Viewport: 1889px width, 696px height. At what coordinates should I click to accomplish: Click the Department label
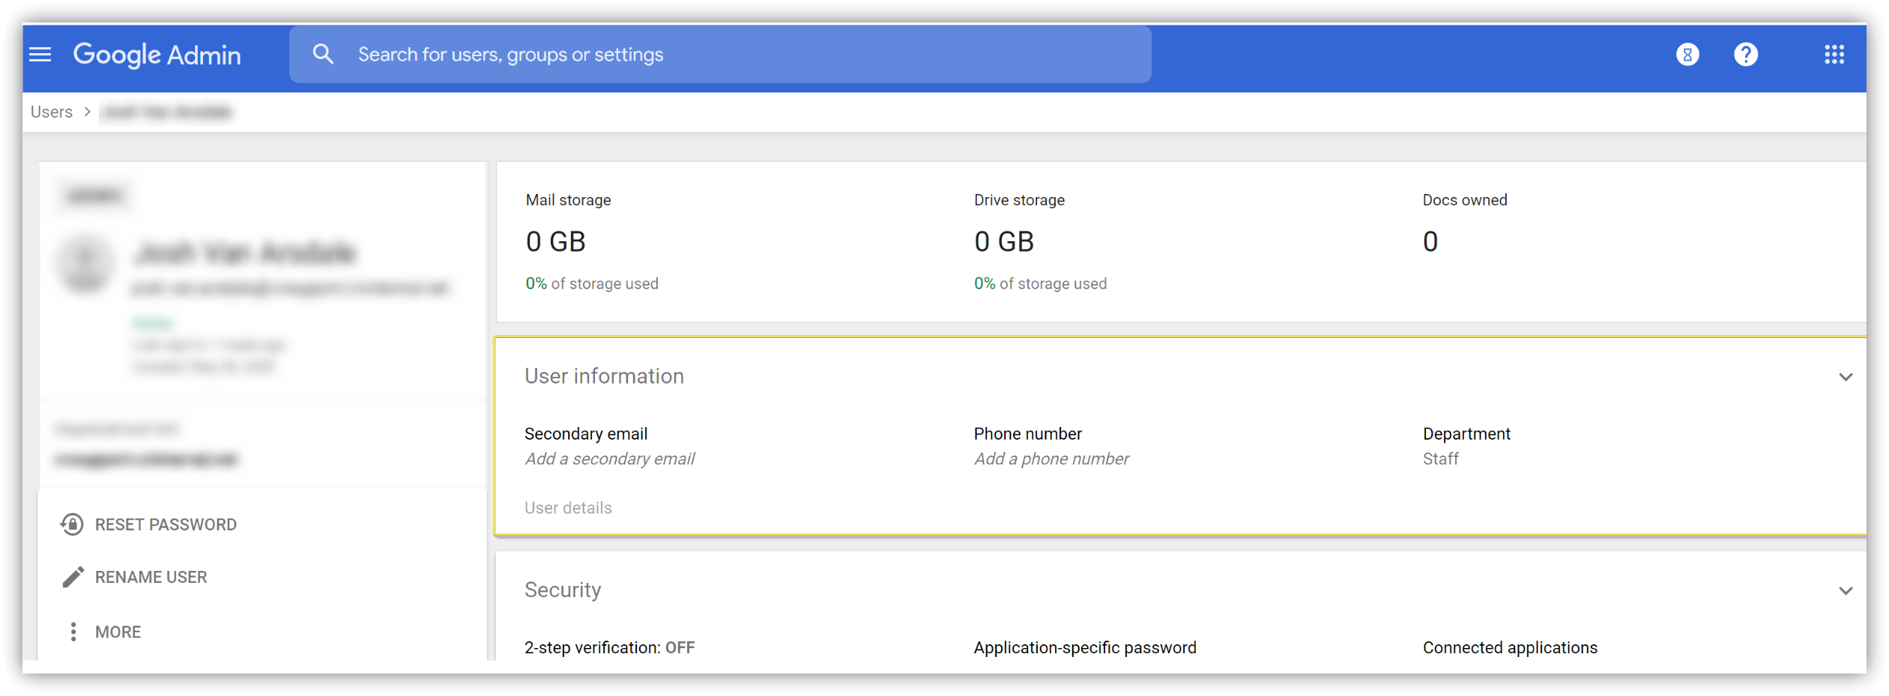coord(1466,434)
